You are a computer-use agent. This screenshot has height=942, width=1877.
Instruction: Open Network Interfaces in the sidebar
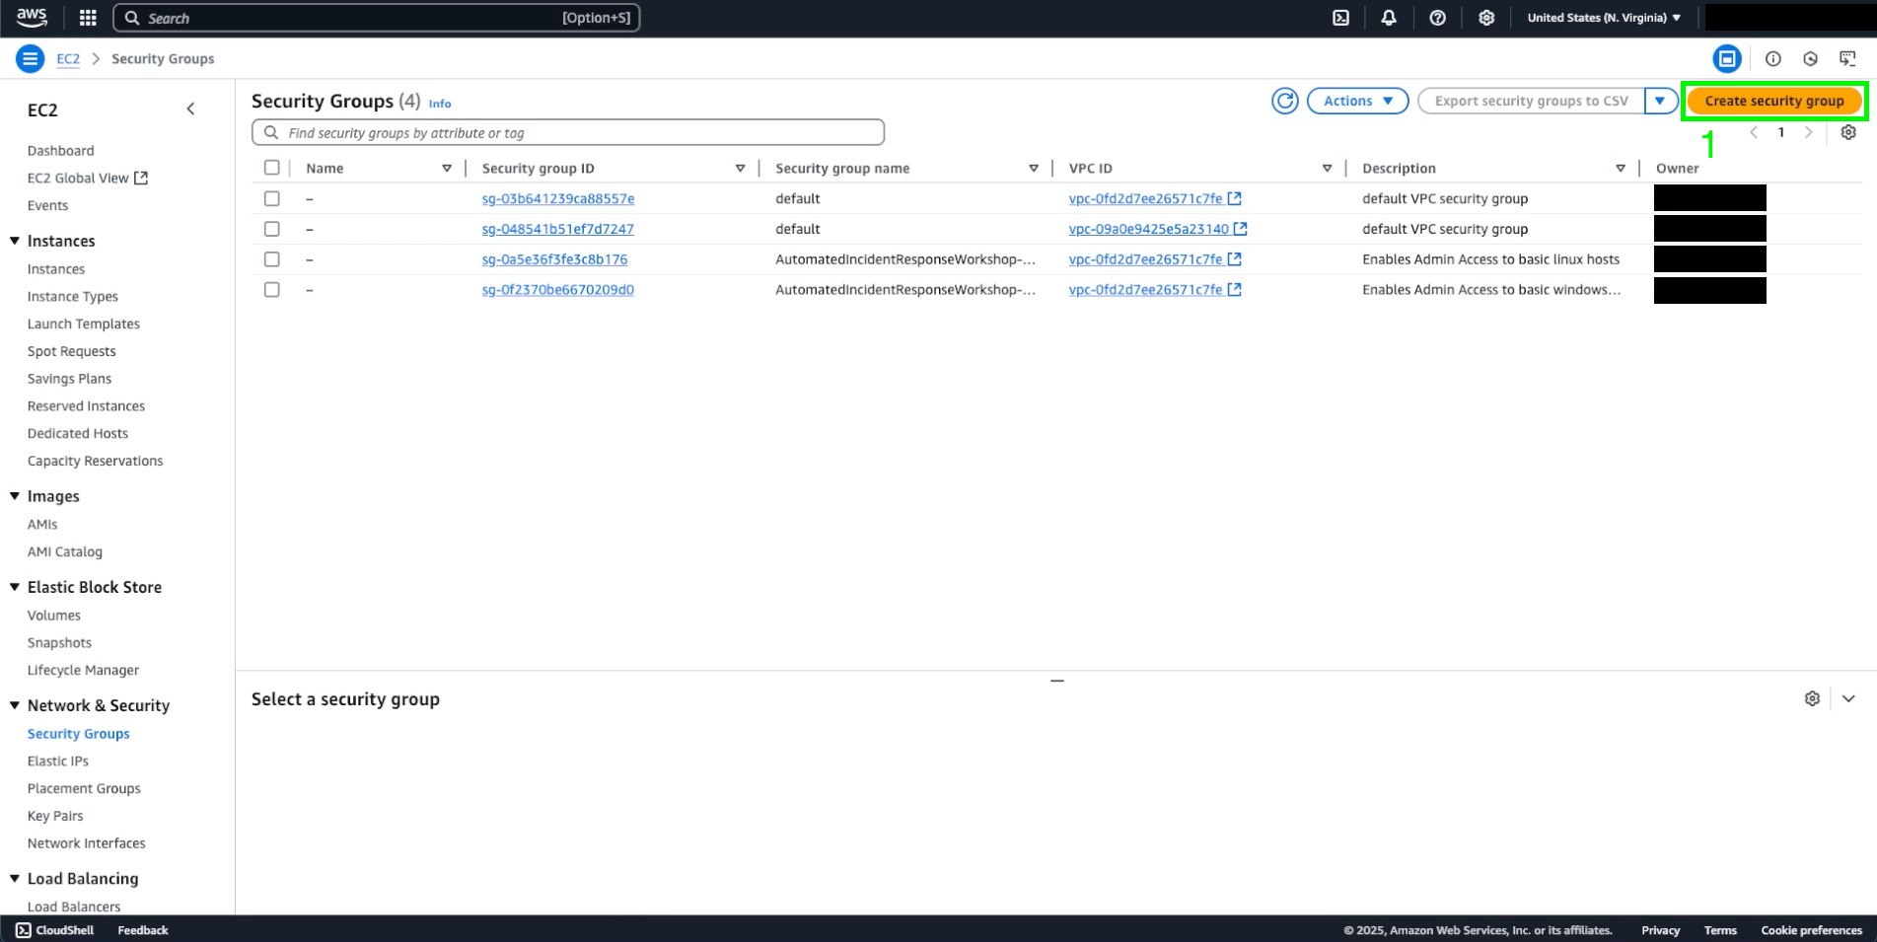[x=87, y=843]
